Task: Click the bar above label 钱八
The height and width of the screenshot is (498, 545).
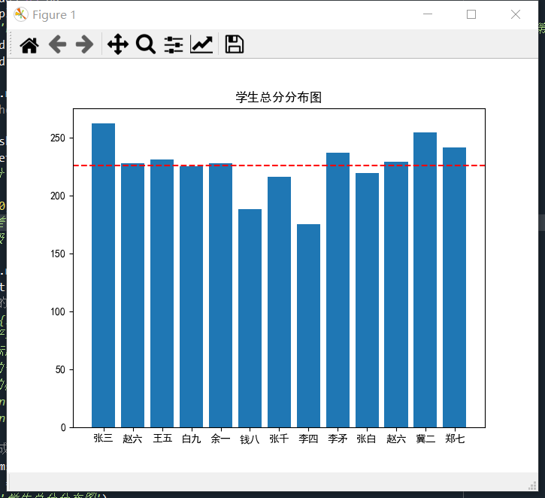Action: (250, 318)
